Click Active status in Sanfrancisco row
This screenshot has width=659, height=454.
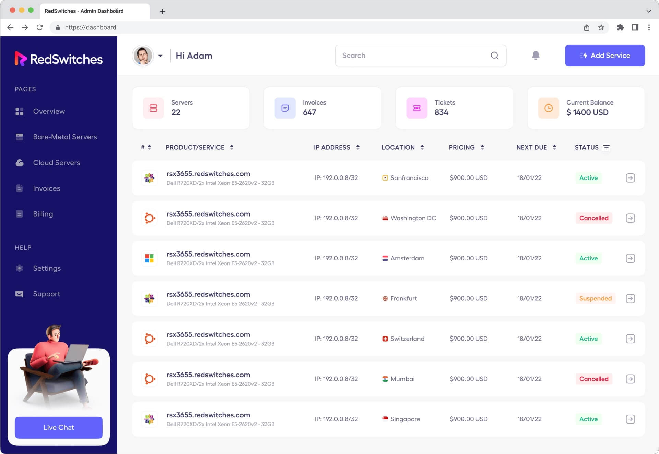click(588, 178)
